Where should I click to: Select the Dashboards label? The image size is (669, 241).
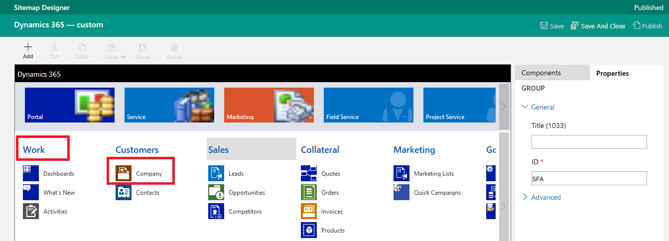[59, 174]
